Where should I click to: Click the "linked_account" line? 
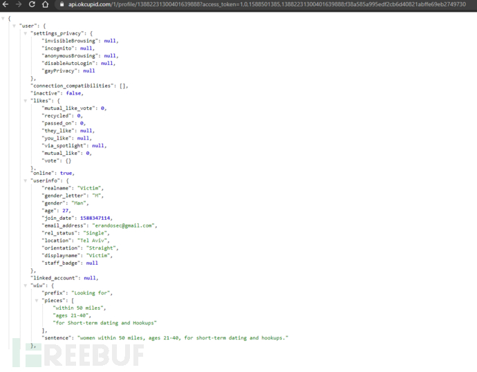point(64,278)
